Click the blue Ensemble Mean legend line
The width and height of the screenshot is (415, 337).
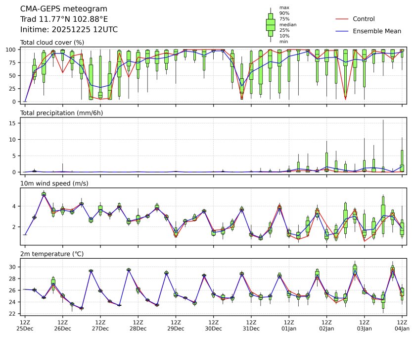pyautogui.click(x=342, y=31)
